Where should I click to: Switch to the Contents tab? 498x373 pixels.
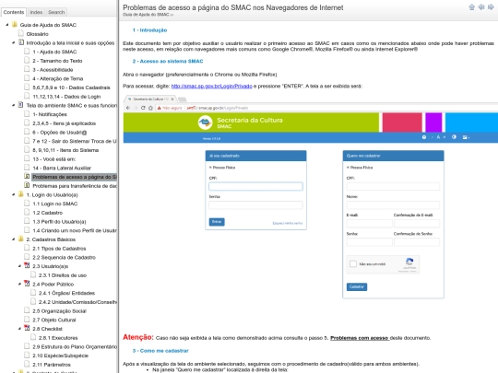click(14, 12)
